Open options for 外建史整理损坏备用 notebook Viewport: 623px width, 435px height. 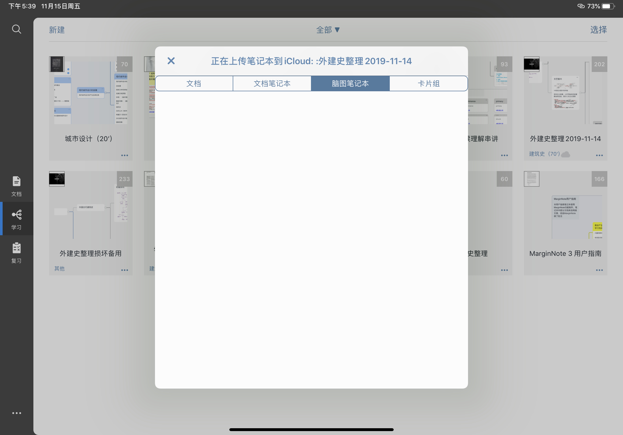(124, 270)
